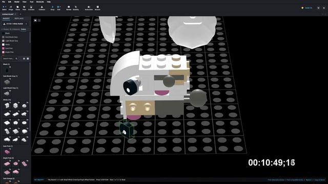Add a new model tab

(x=20, y=14)
